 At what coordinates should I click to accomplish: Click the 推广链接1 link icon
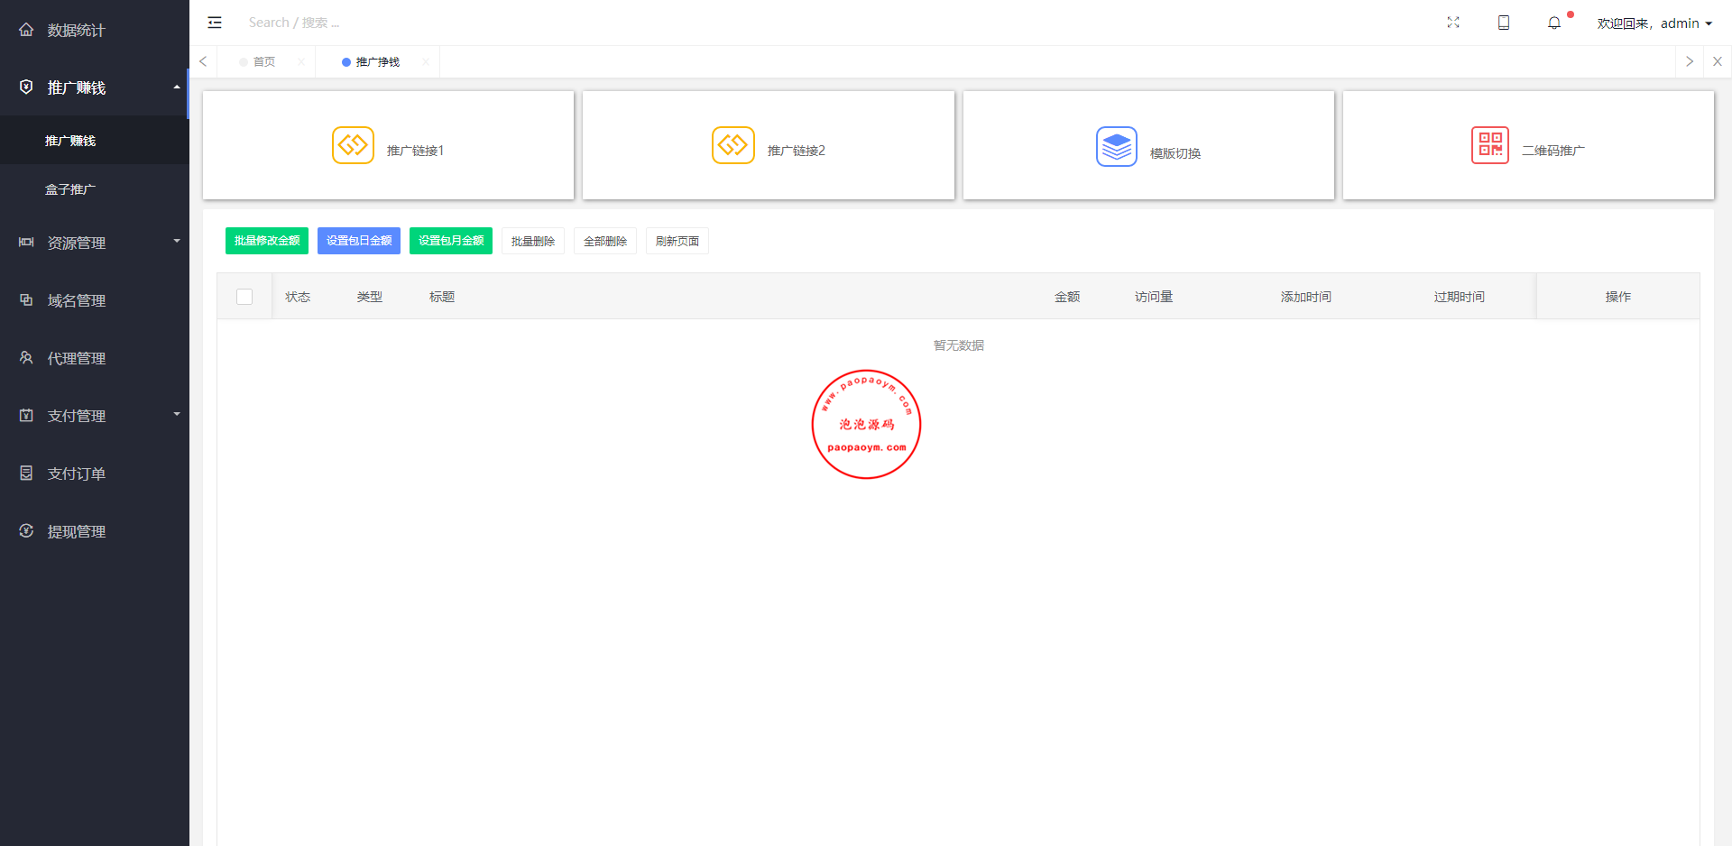pos(353,145)
